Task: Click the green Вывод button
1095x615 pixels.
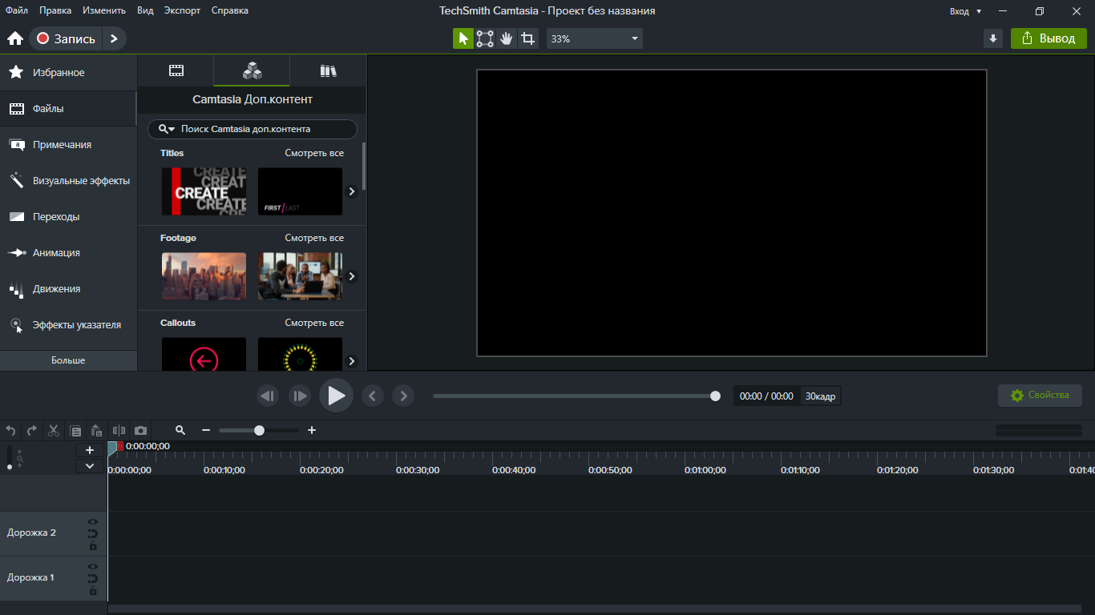Action: 1049,38
